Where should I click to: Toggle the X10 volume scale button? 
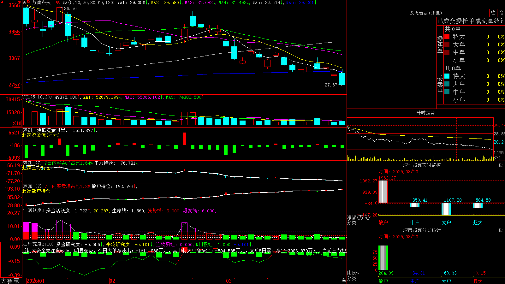click(x=17, y=123)
